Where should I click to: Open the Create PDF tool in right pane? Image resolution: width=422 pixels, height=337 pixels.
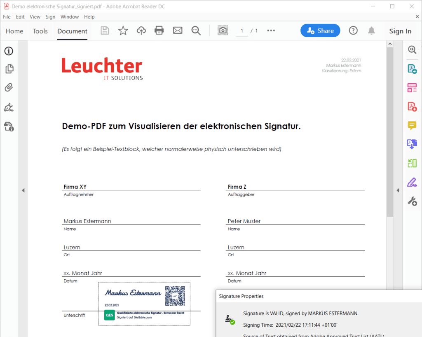pyautogui.click(x=412, y=107)
